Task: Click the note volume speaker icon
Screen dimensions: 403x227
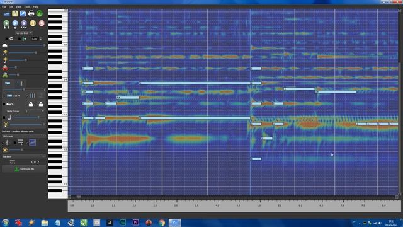Action: [5, 60]
